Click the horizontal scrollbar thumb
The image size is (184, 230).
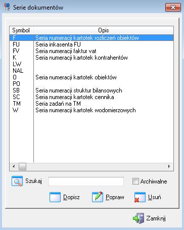(x=22, y=167)
